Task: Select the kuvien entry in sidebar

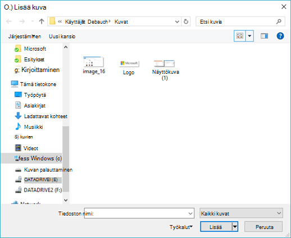Action: (x=24, y=137)
